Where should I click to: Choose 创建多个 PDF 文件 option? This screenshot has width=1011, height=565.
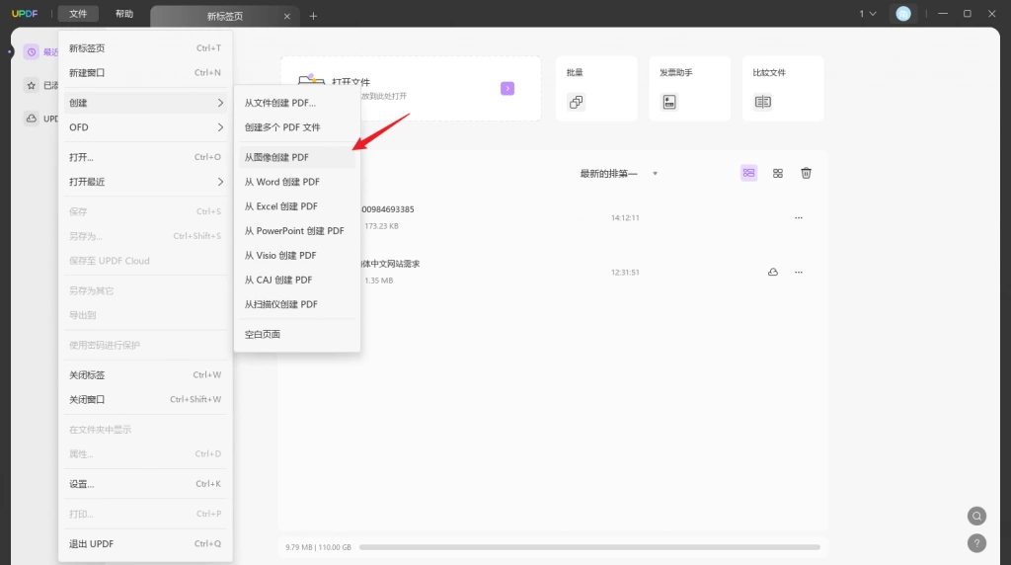[296, 127]
